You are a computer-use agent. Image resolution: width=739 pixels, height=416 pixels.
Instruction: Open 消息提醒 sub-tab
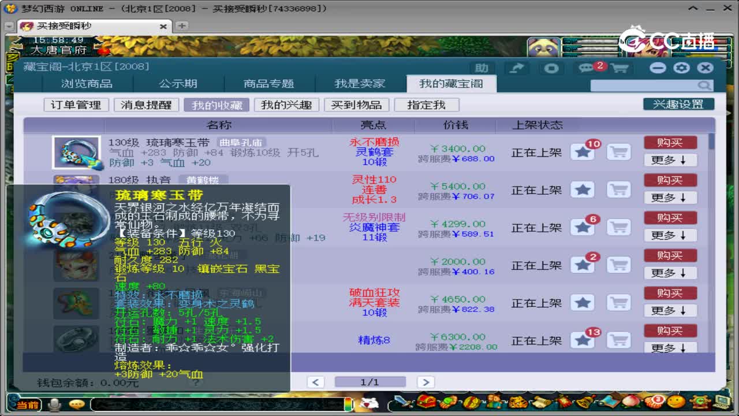click(146, 105)
